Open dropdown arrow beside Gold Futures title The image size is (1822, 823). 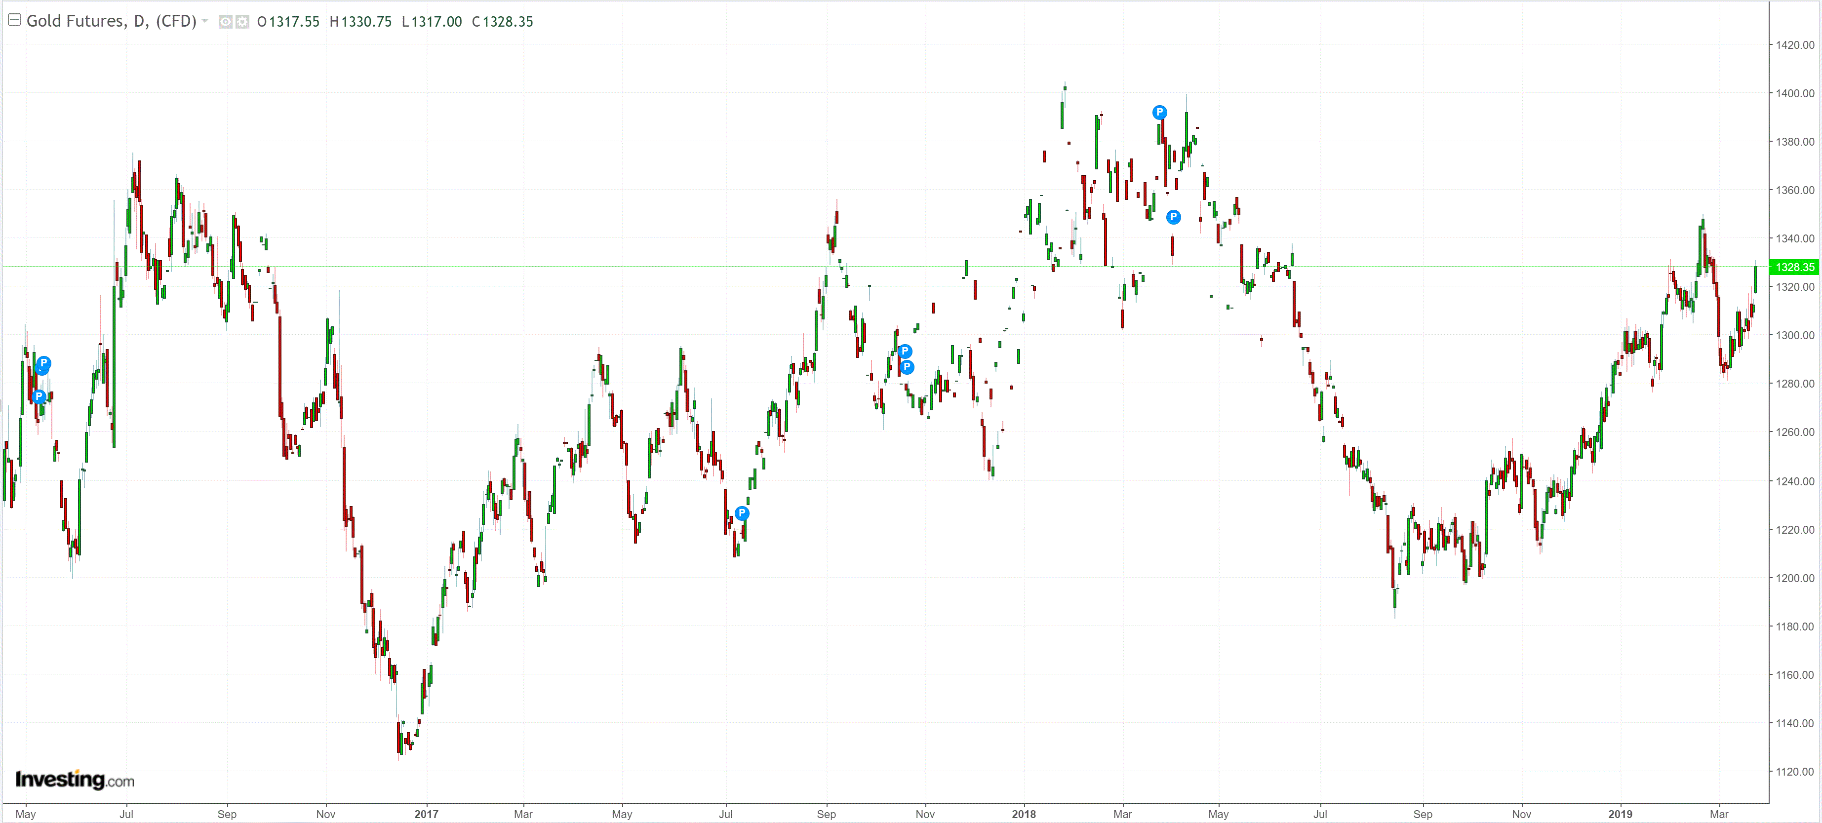coord(205,21)
